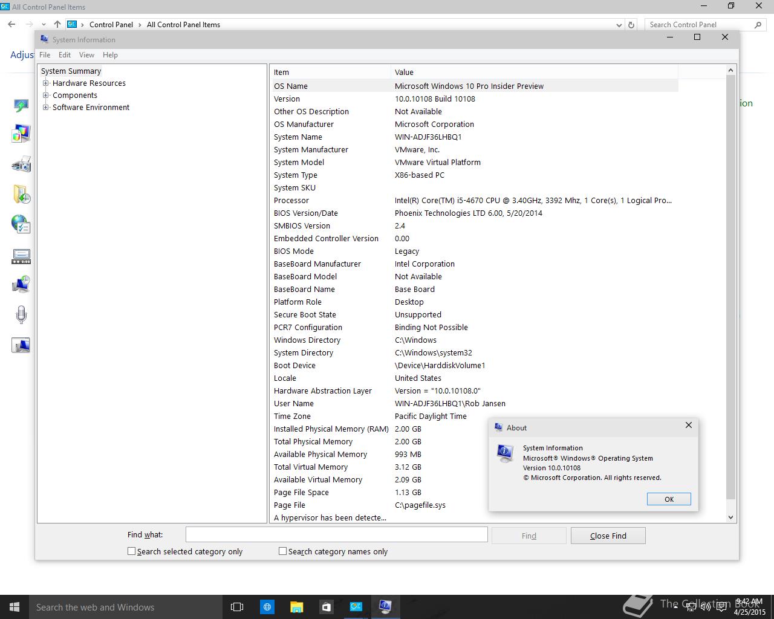Click the Close Find button
The height and width of the screenshot is (619, 774).
(608, 536)
